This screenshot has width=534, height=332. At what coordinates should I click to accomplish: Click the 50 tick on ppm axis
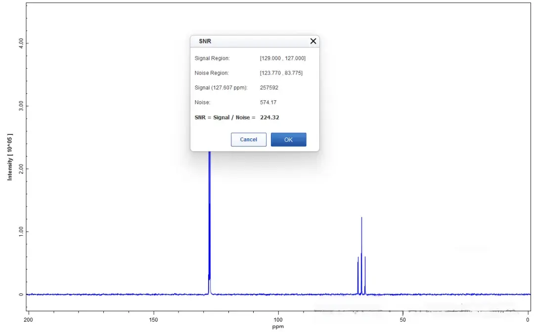pyautogui.click(x=403, y=319)
